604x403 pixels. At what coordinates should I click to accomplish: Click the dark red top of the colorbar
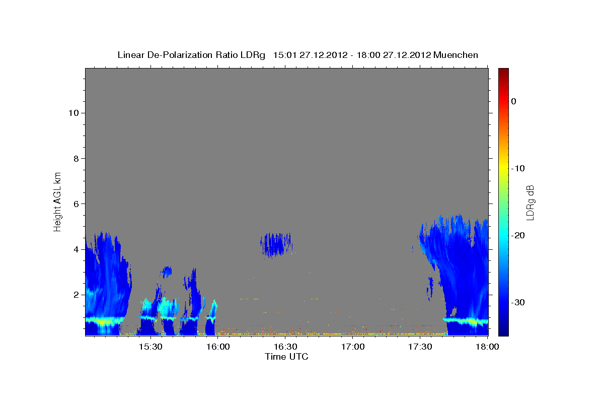pyautogui.click(x=503, y=72)
